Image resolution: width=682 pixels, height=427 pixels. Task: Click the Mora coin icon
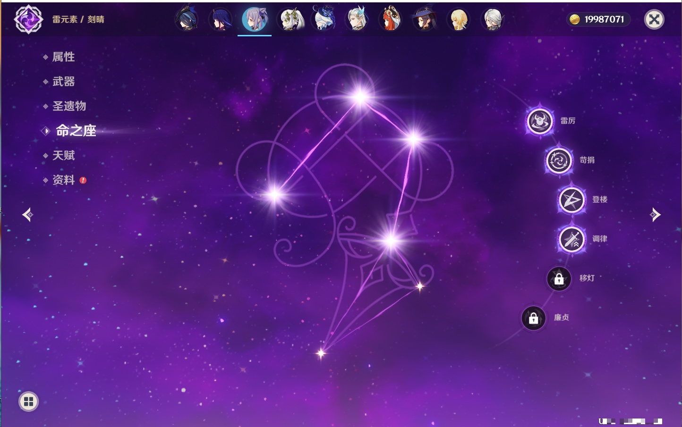pos(574,19)
